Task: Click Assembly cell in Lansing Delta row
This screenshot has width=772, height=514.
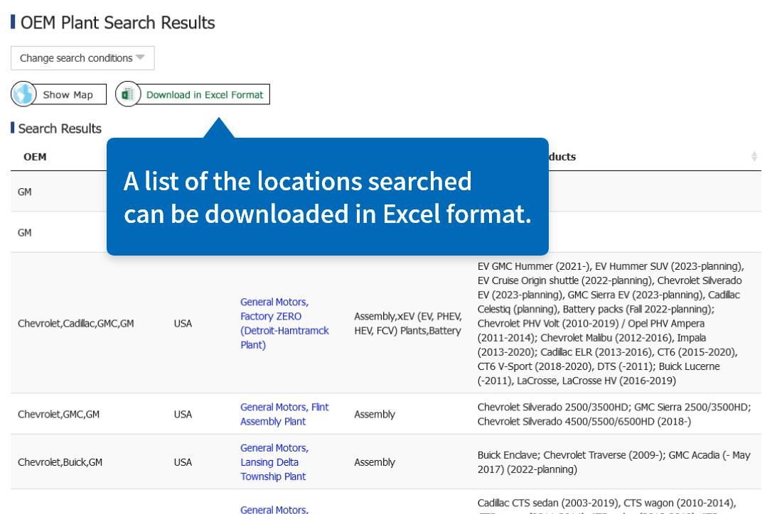Action: click(375, 462)
